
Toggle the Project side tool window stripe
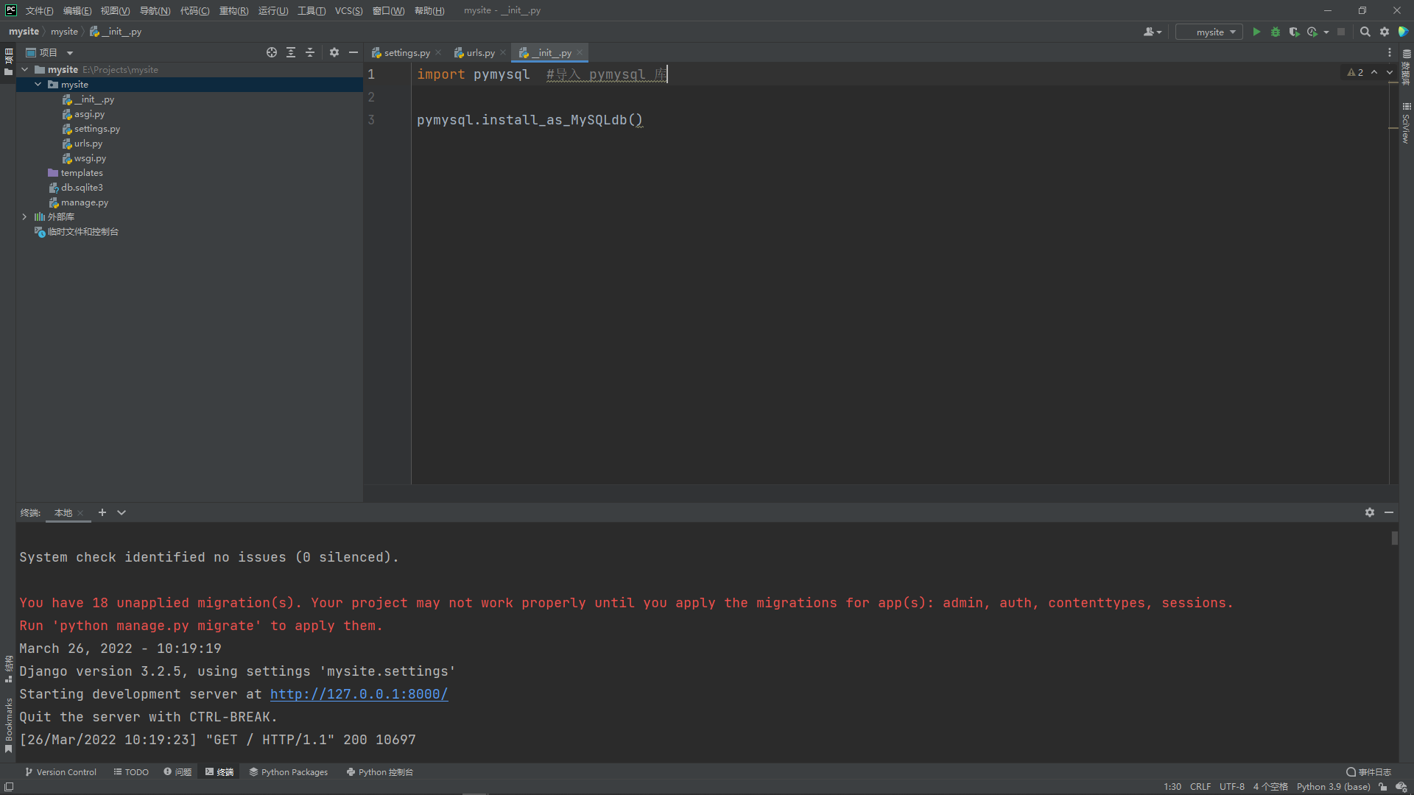pos(8,61)
